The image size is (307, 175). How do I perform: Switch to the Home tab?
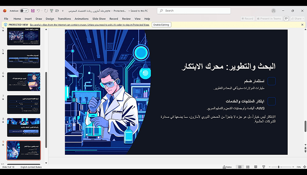[17, 19]
